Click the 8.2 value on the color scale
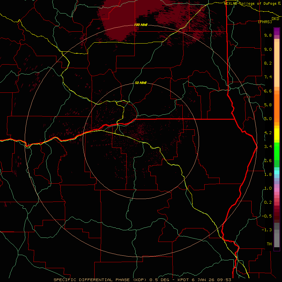 click(268, 63)
